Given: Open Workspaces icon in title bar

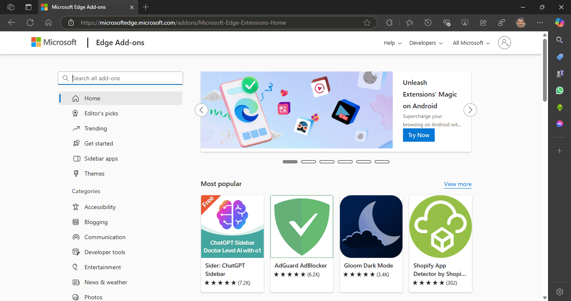Looking at the screenshot, I should (x=11, y=7).
